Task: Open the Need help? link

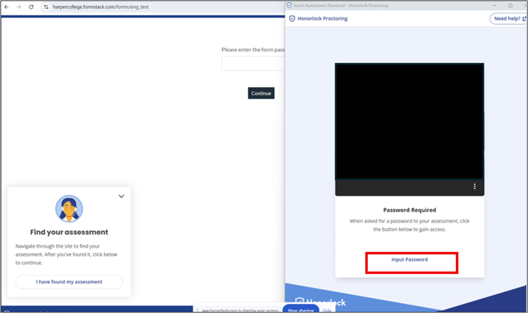Action: coord(507,18)
